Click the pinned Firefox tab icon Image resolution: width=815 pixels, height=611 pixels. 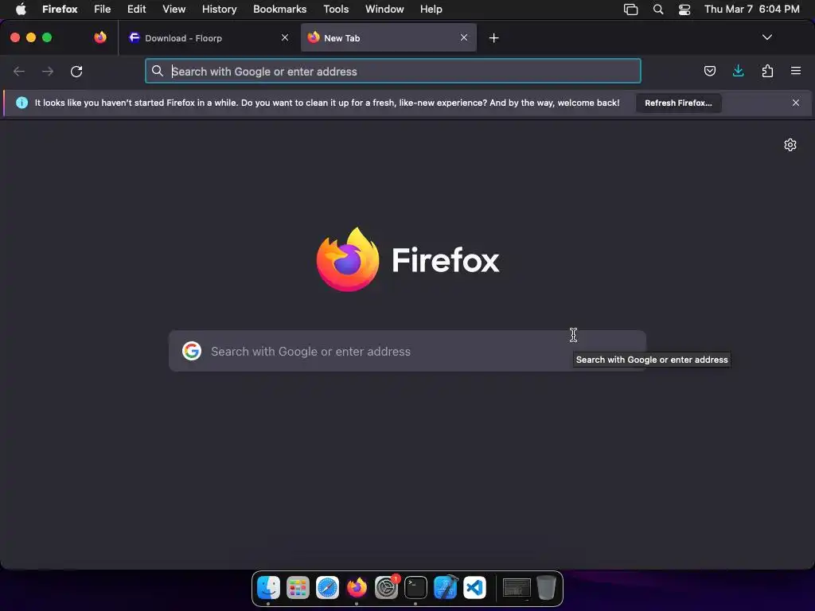100,37
